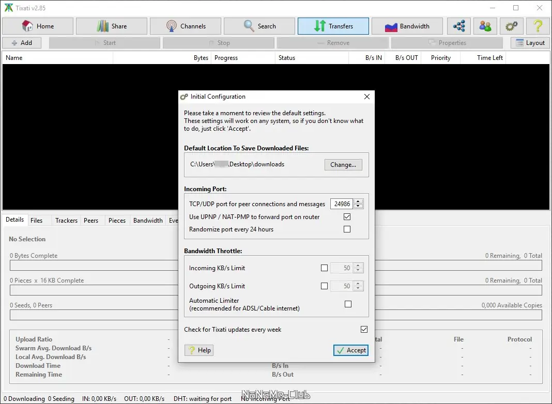The image size is (552, 404).
Task: Switch to the Trackers tab
Action: point(66,220)
